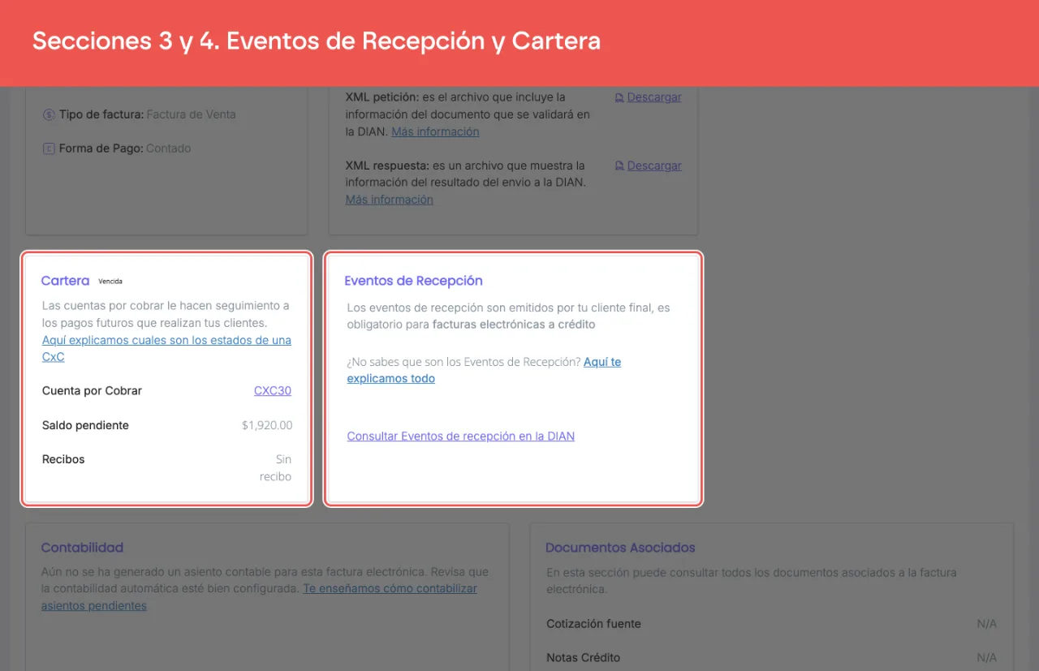Click the 'Contado' payment value
This screenshot has height=671, width=1039.
(x=169, y=148)
